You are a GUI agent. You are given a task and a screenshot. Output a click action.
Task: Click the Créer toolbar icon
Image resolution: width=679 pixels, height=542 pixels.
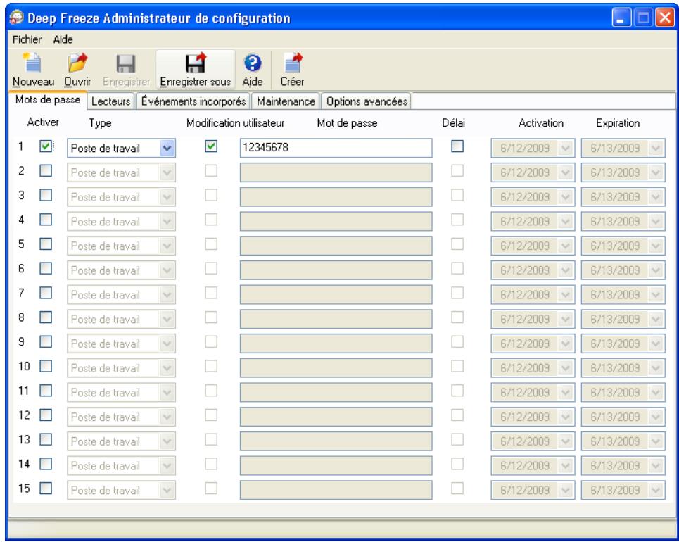(293, 63)
